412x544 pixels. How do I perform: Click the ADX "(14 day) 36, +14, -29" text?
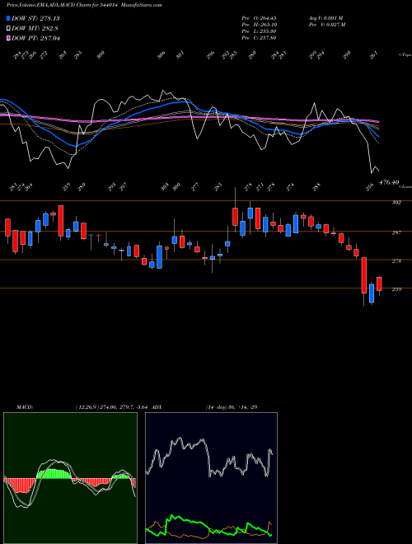pos(232,407)
